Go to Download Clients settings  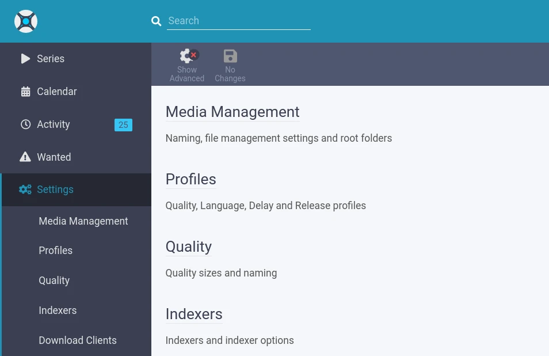78,340
